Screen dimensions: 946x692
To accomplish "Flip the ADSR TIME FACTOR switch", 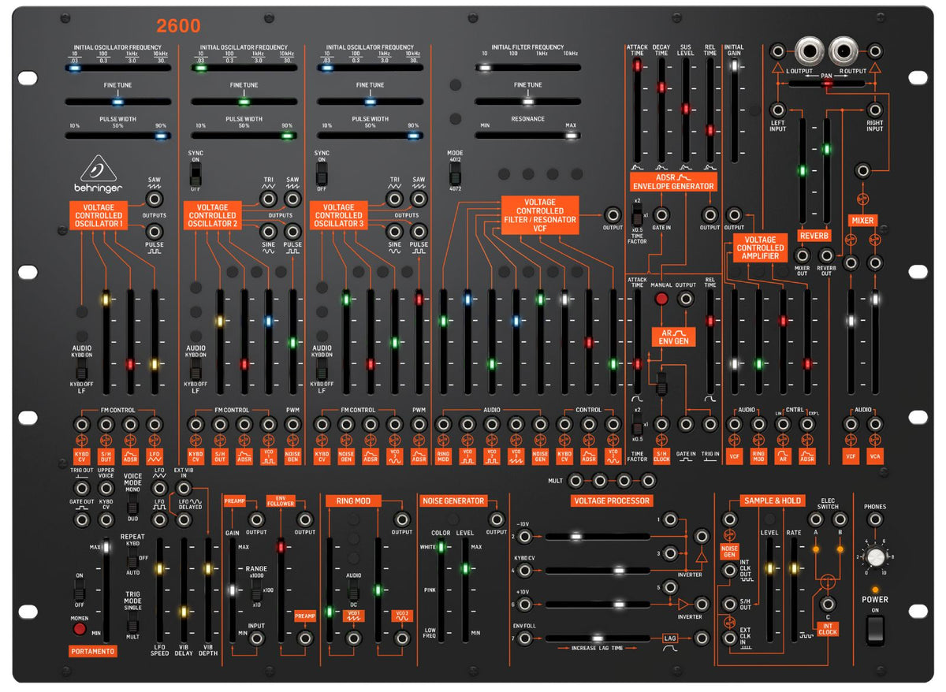I will coord(638,214).
